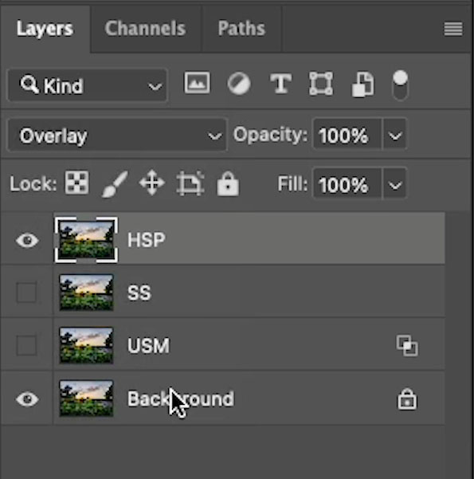Filter for pixel layers icon
The image size is (474, 479).
[x=197, y=83]
